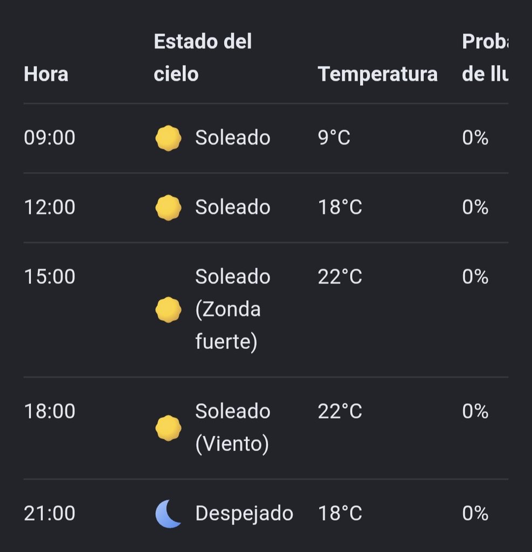Click the Soleado (Zonda fuerte) text

(x=233, y=309)
